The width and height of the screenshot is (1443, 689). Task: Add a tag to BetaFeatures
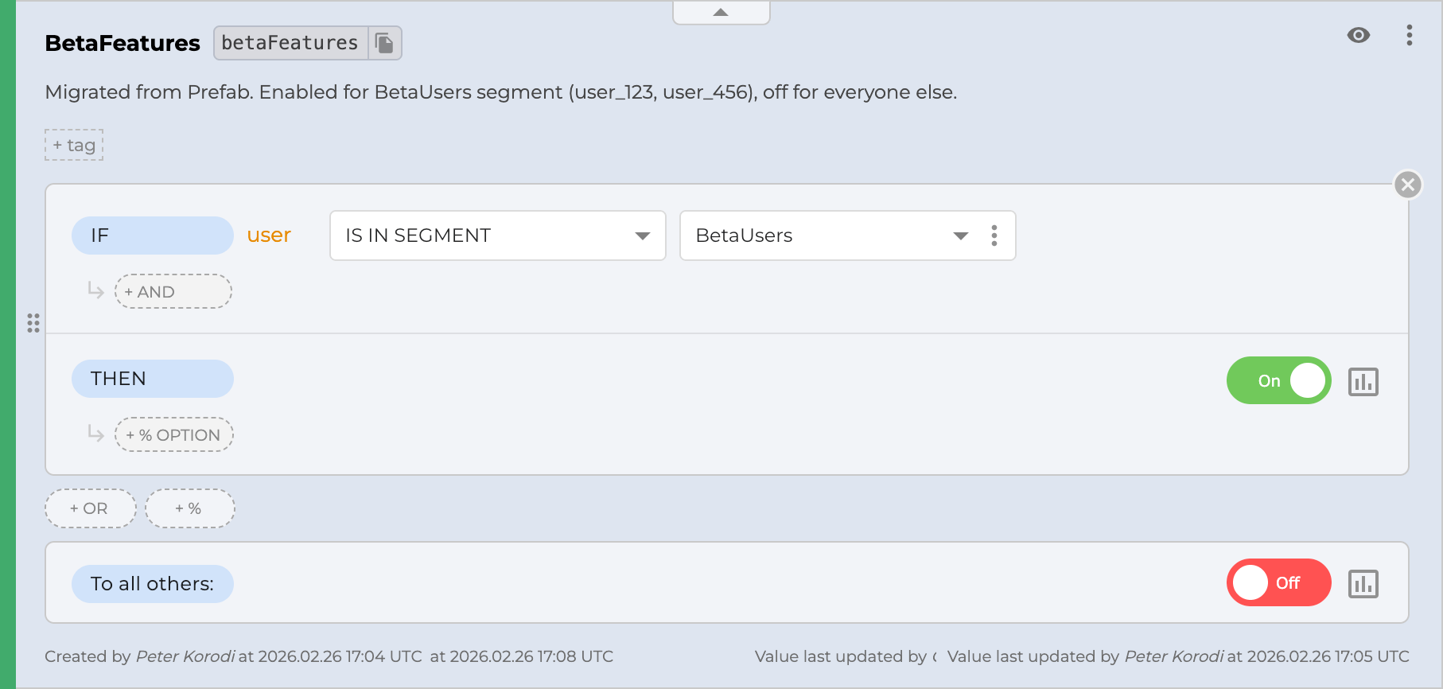tap(73, 145)
